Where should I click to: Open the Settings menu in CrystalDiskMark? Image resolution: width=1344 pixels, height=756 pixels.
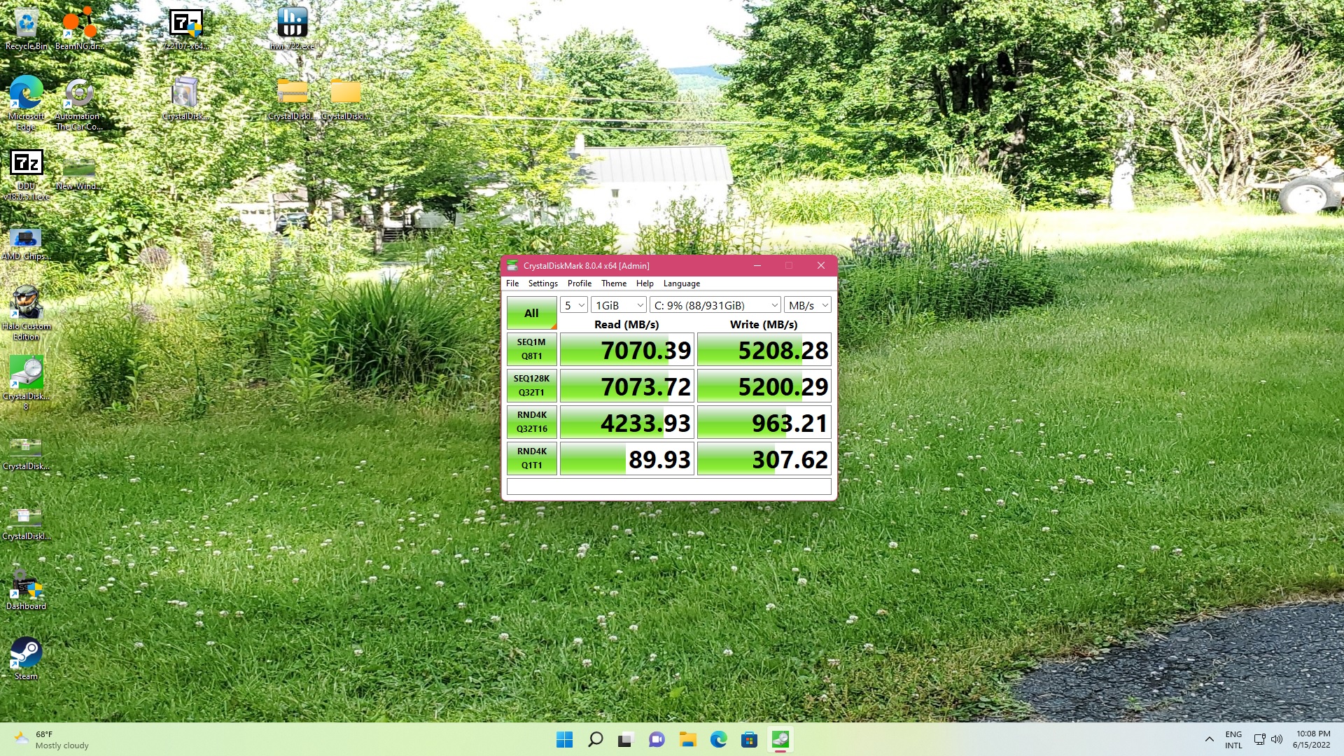(x=543, y=283)
